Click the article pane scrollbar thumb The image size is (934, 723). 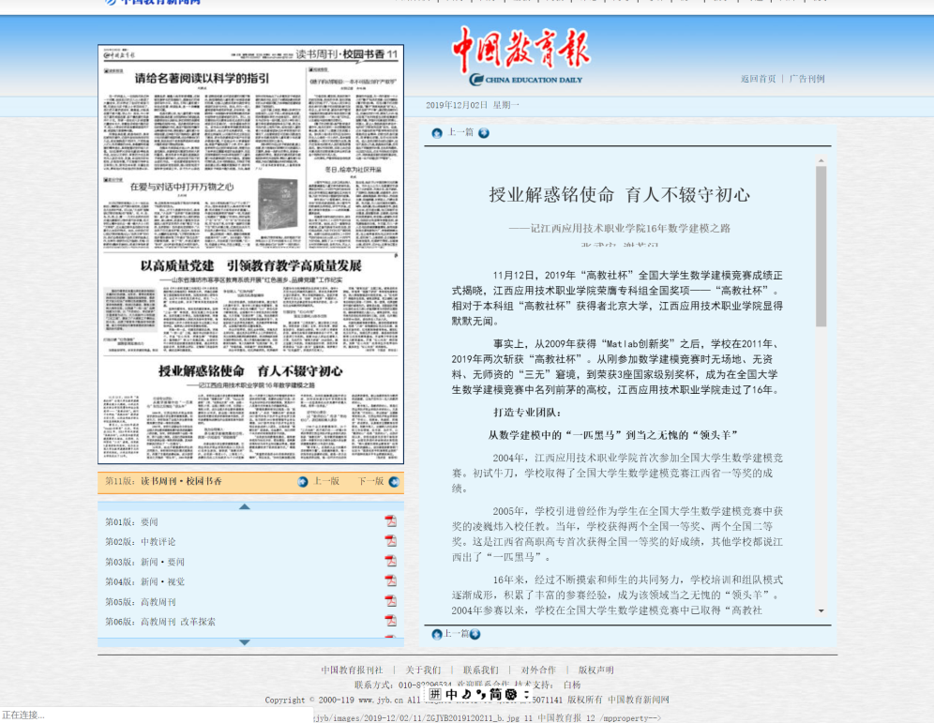[821, 247]
